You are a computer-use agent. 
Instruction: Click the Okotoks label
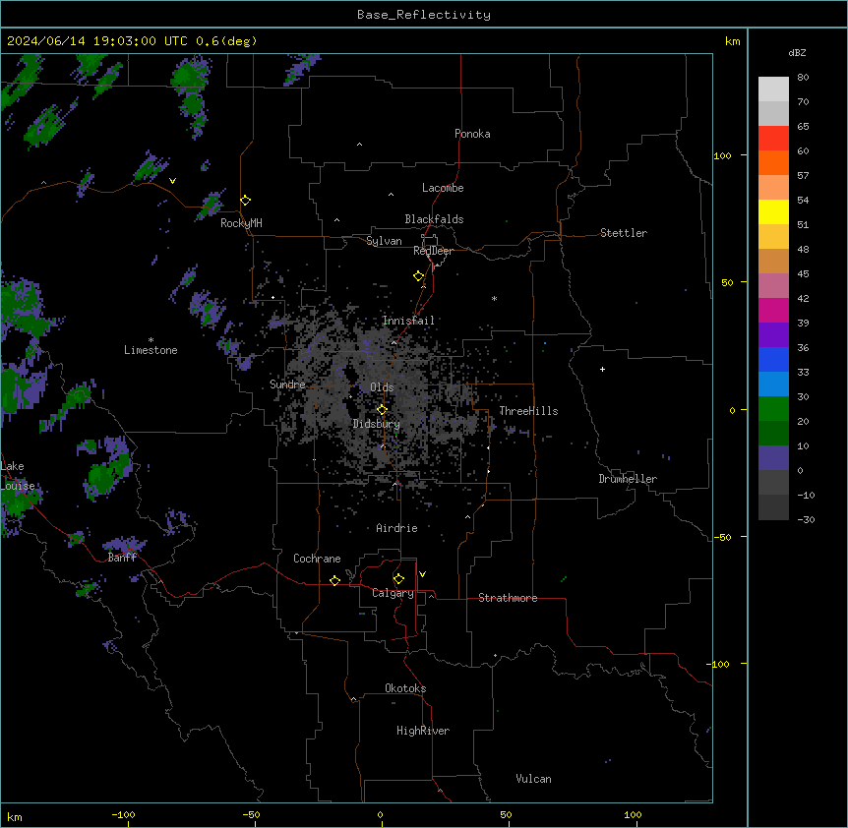tap(405, 688)
